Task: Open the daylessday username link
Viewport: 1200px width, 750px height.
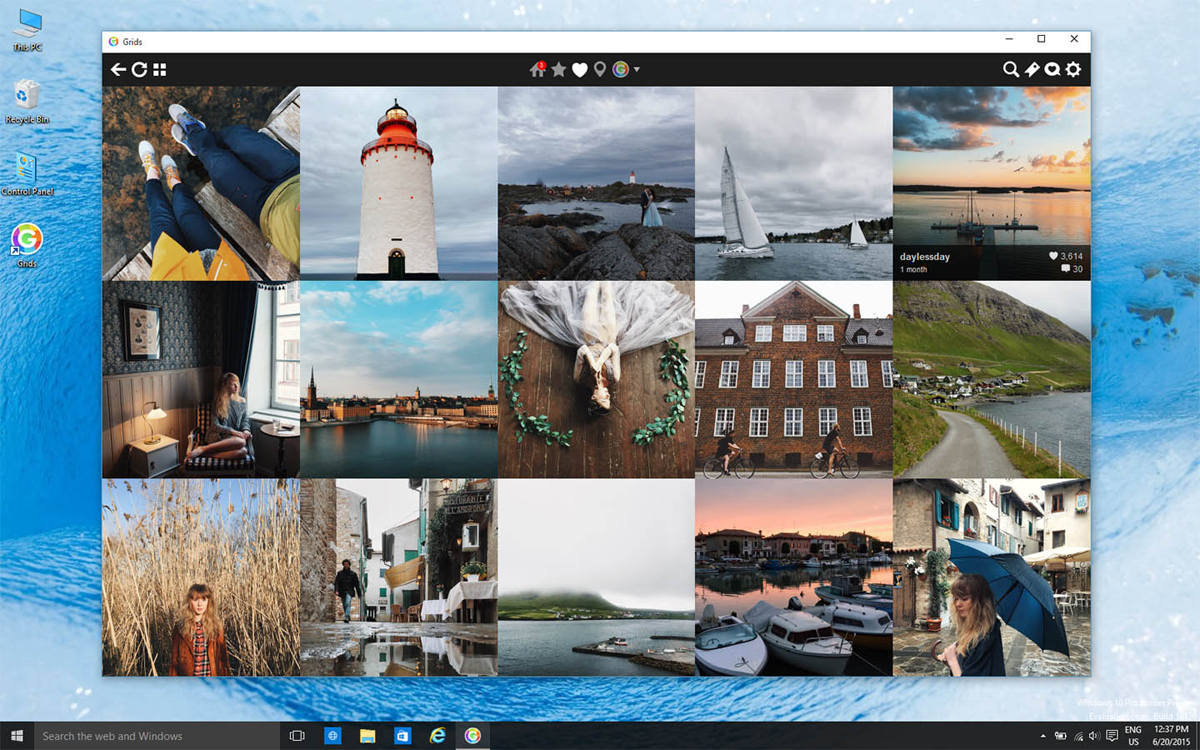Action: point(924,257)
